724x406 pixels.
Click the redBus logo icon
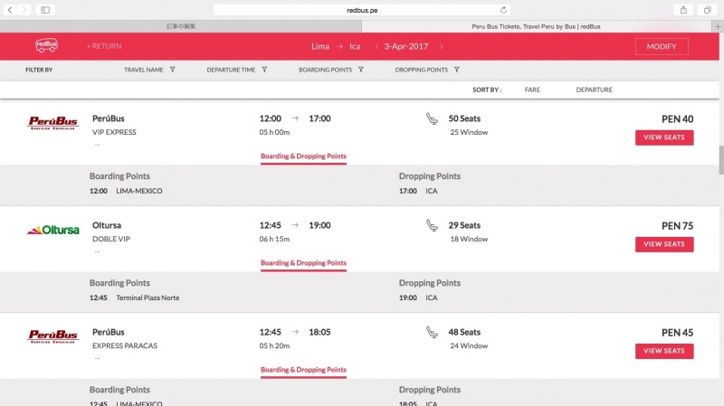coord(47,45)
